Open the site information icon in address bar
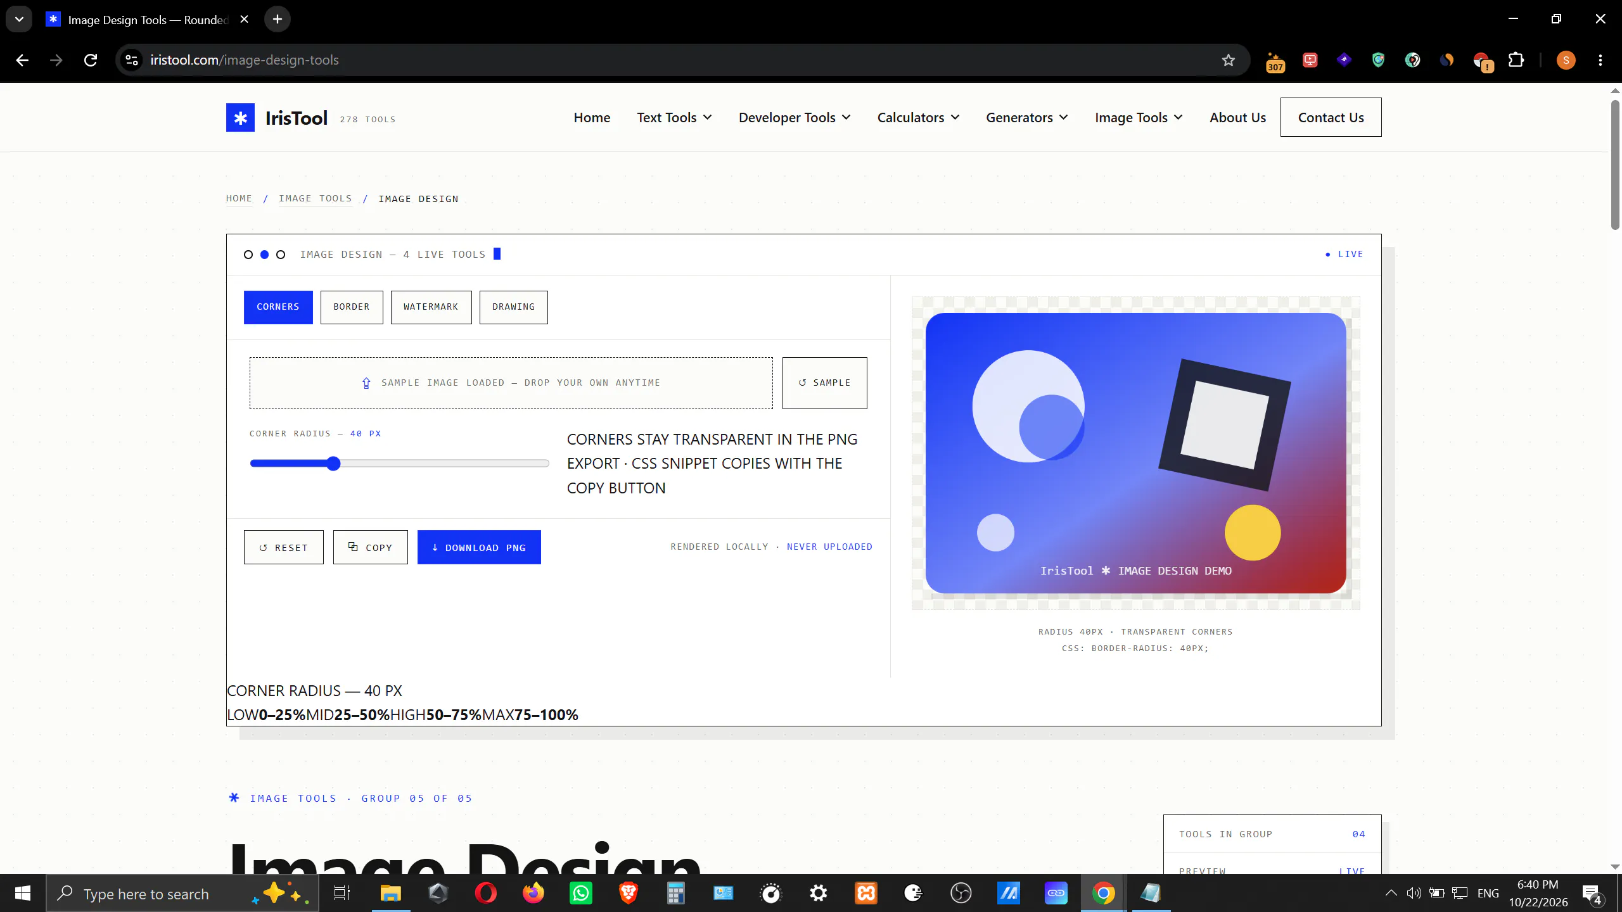This screenshot has height=912, width=1622. (132, 60)
